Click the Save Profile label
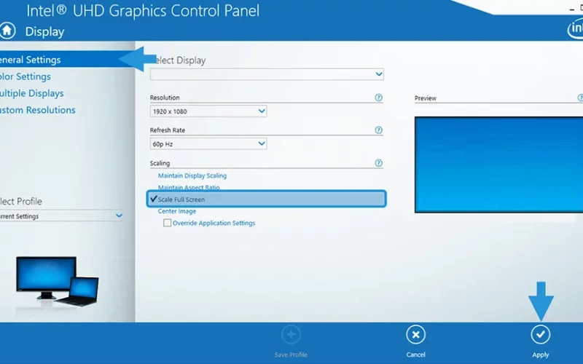Screen dimensions: 583x364 [291, 355]
